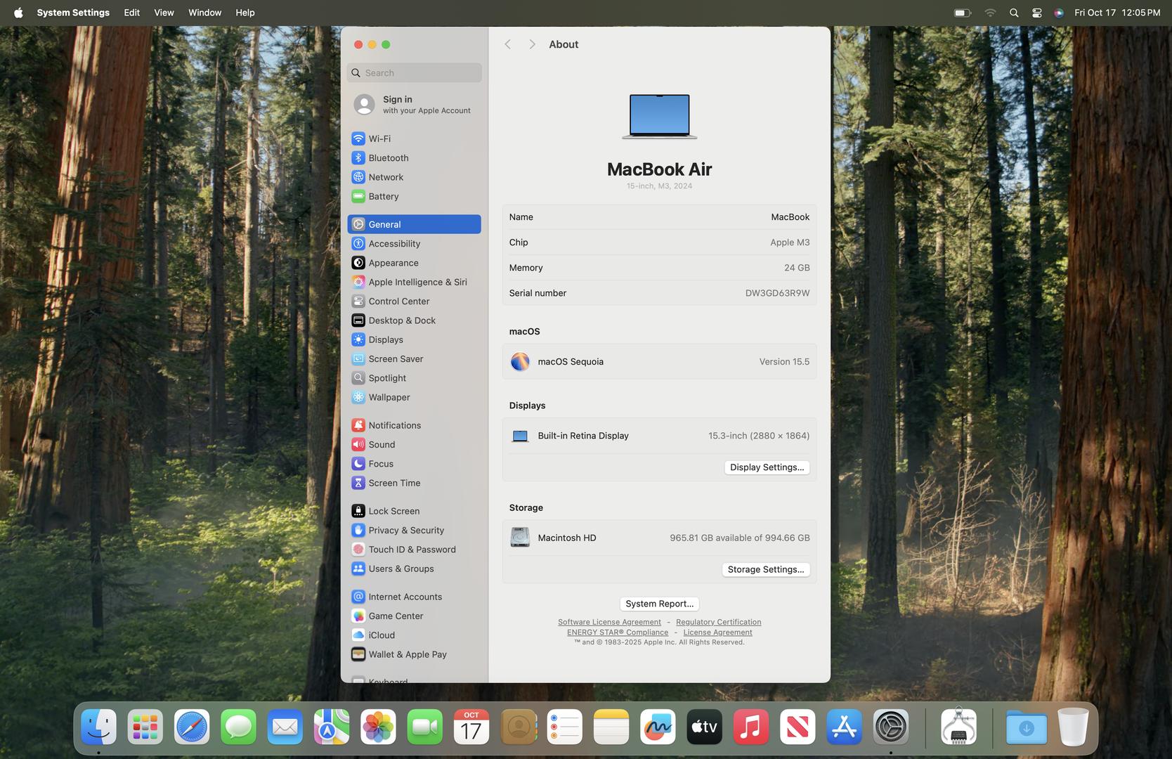Open Wi-Fi settings in sidebar
Viewport: 1172px width, 759px height.
379,139
